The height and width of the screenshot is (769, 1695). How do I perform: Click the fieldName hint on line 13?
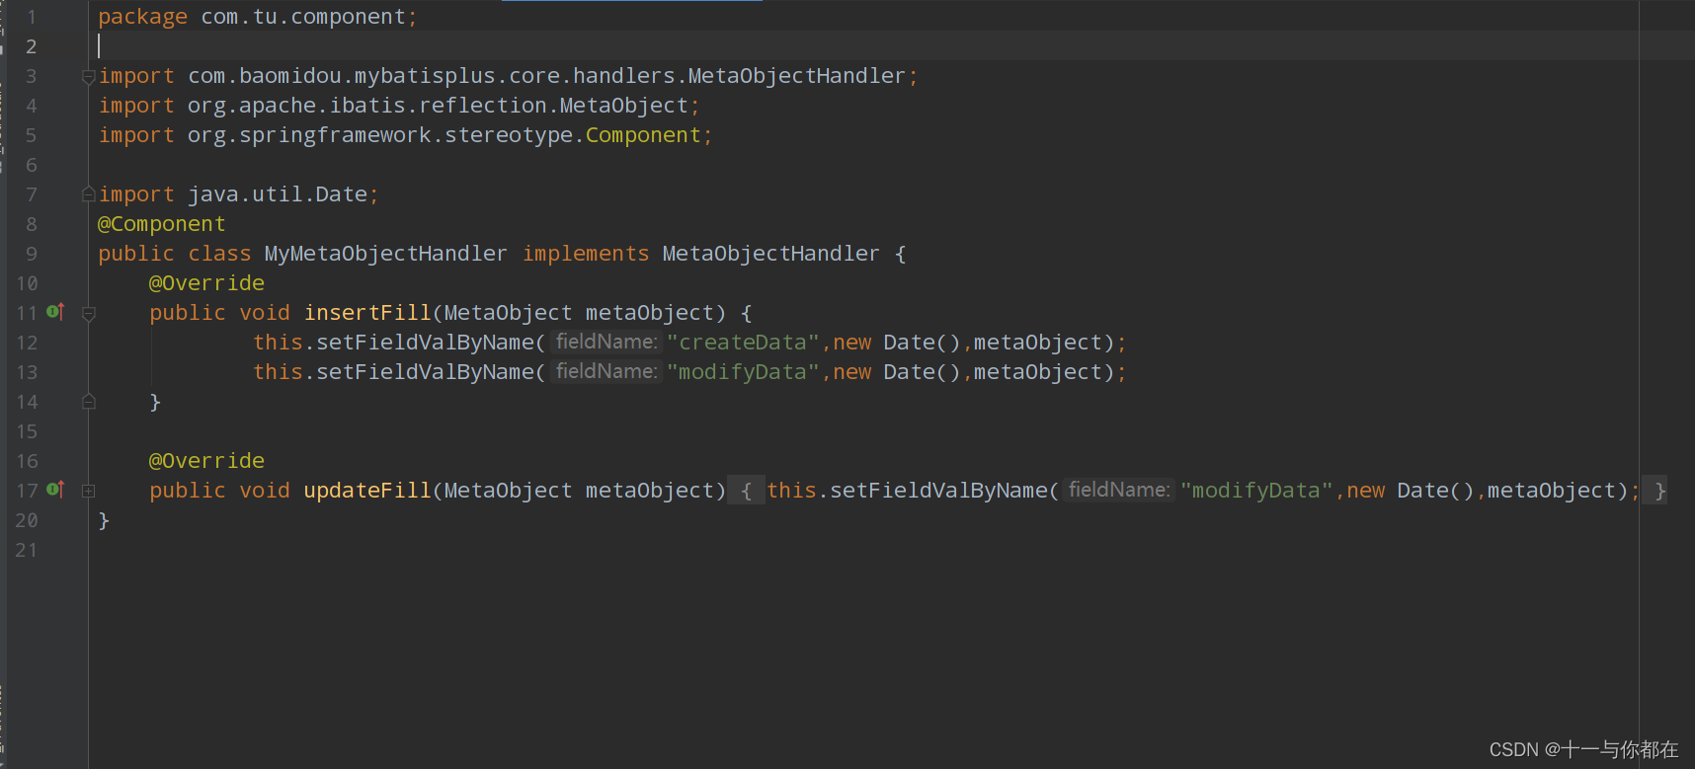coord(606,371)
